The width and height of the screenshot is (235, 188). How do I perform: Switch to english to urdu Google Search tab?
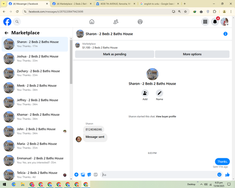[x=159, y=4]
